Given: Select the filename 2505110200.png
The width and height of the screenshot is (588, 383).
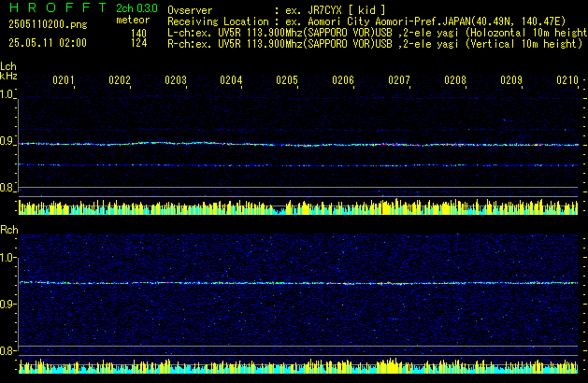Looking at the screenshot, I should (48, 24).
